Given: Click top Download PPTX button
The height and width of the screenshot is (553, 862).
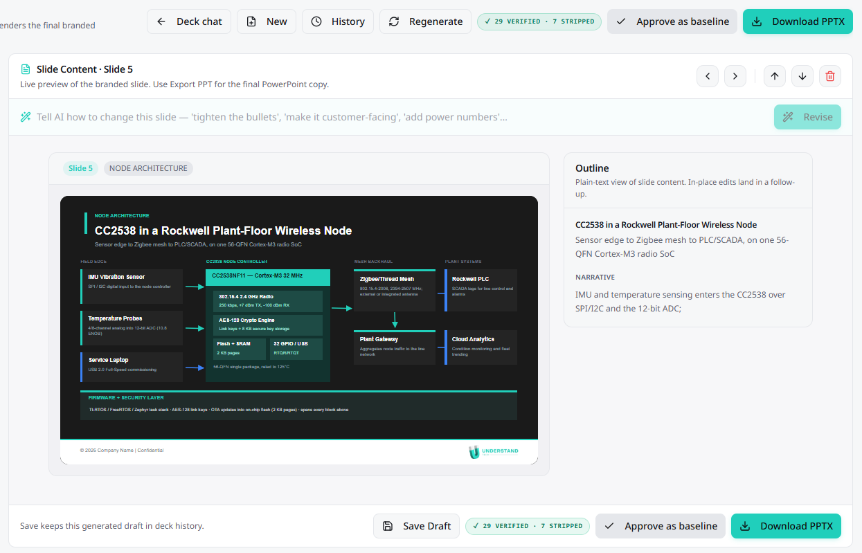Looking at the screenshot, I should pyautogui.click(x=798, y=21).
